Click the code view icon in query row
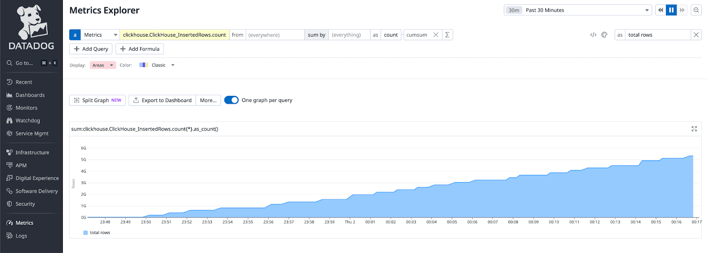 tap(593, 35)
